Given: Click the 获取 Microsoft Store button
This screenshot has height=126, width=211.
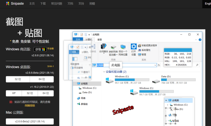Looking at the screenshot, I should coord(40,49).
